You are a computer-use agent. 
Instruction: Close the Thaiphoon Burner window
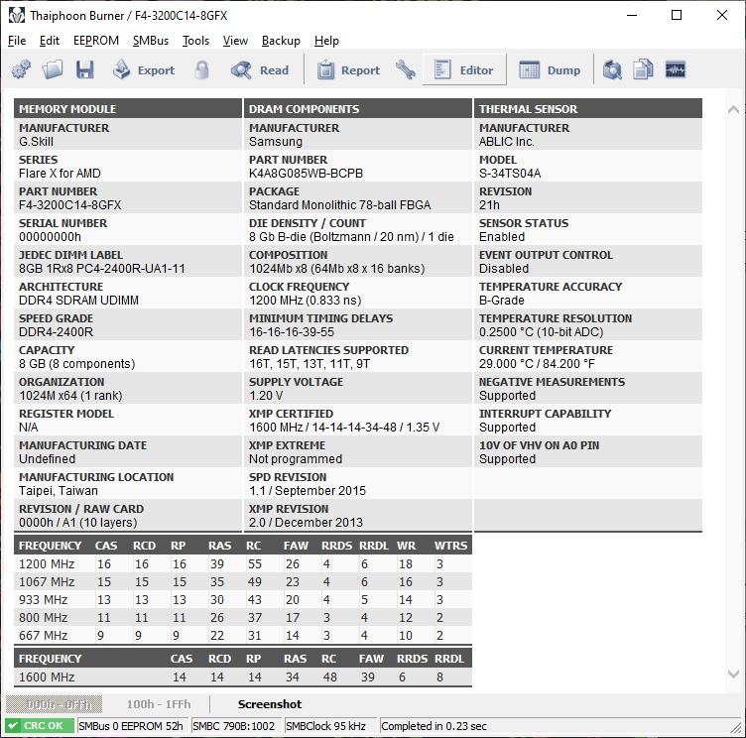click(722, 15)
